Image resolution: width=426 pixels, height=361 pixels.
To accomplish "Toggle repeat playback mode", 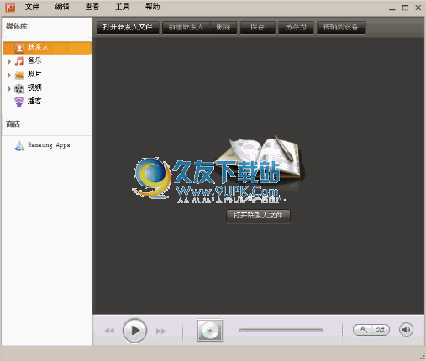I will pyautogui.click(x=362, y=330).
